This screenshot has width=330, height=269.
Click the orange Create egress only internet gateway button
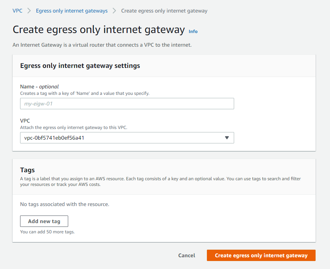pyautogui.click(x=261, y=255)
